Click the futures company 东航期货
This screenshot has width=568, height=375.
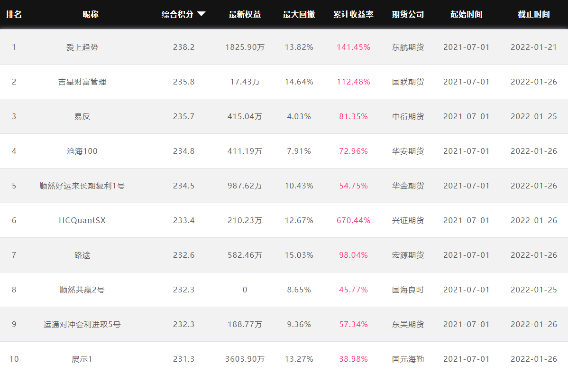pyautogui.click(x=408, y=47)
